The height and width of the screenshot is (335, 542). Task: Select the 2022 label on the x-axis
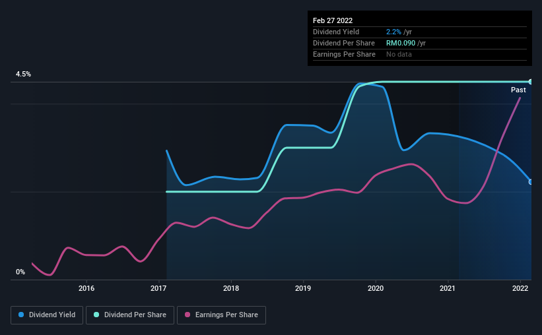click(520, 288)
